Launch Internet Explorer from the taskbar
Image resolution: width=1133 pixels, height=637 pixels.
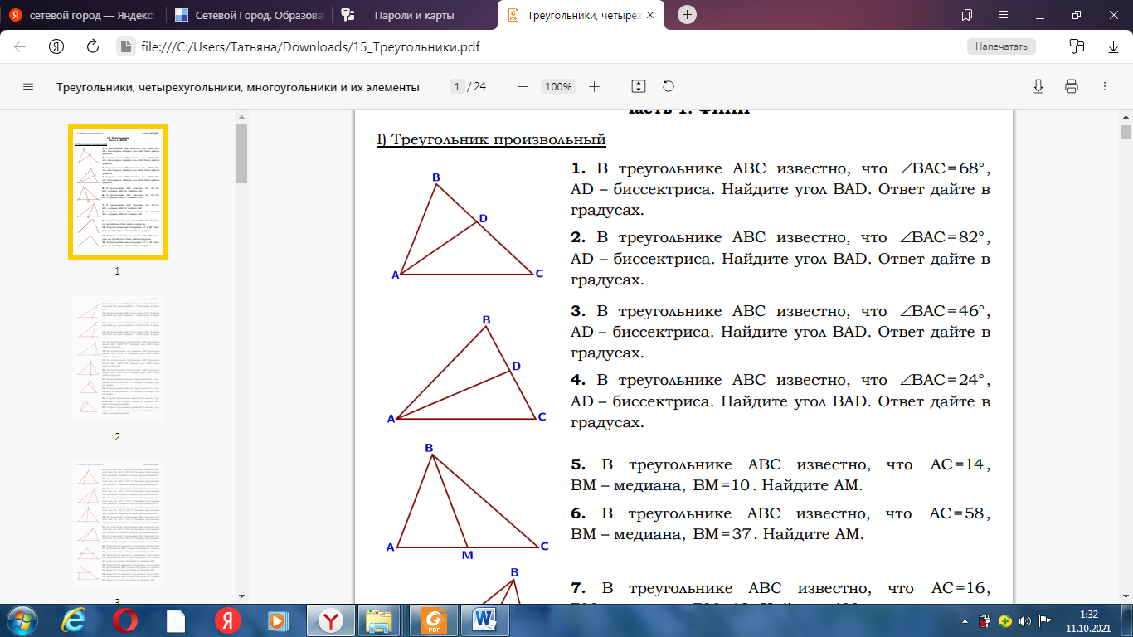[75, 620]
